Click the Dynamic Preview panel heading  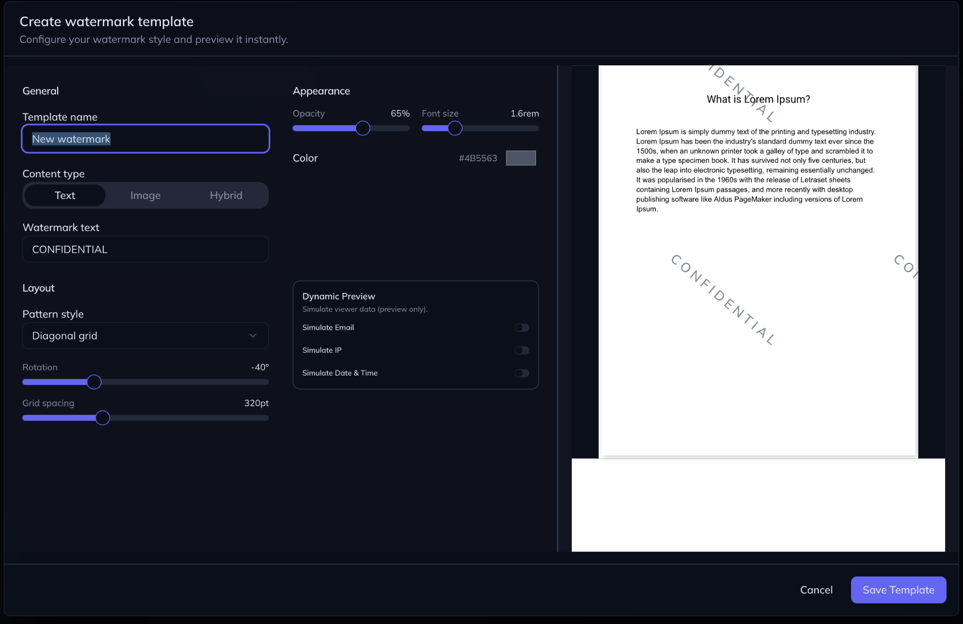tap(339, 296)
